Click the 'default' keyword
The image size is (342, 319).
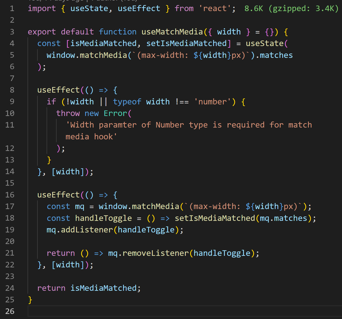[77, 32]
